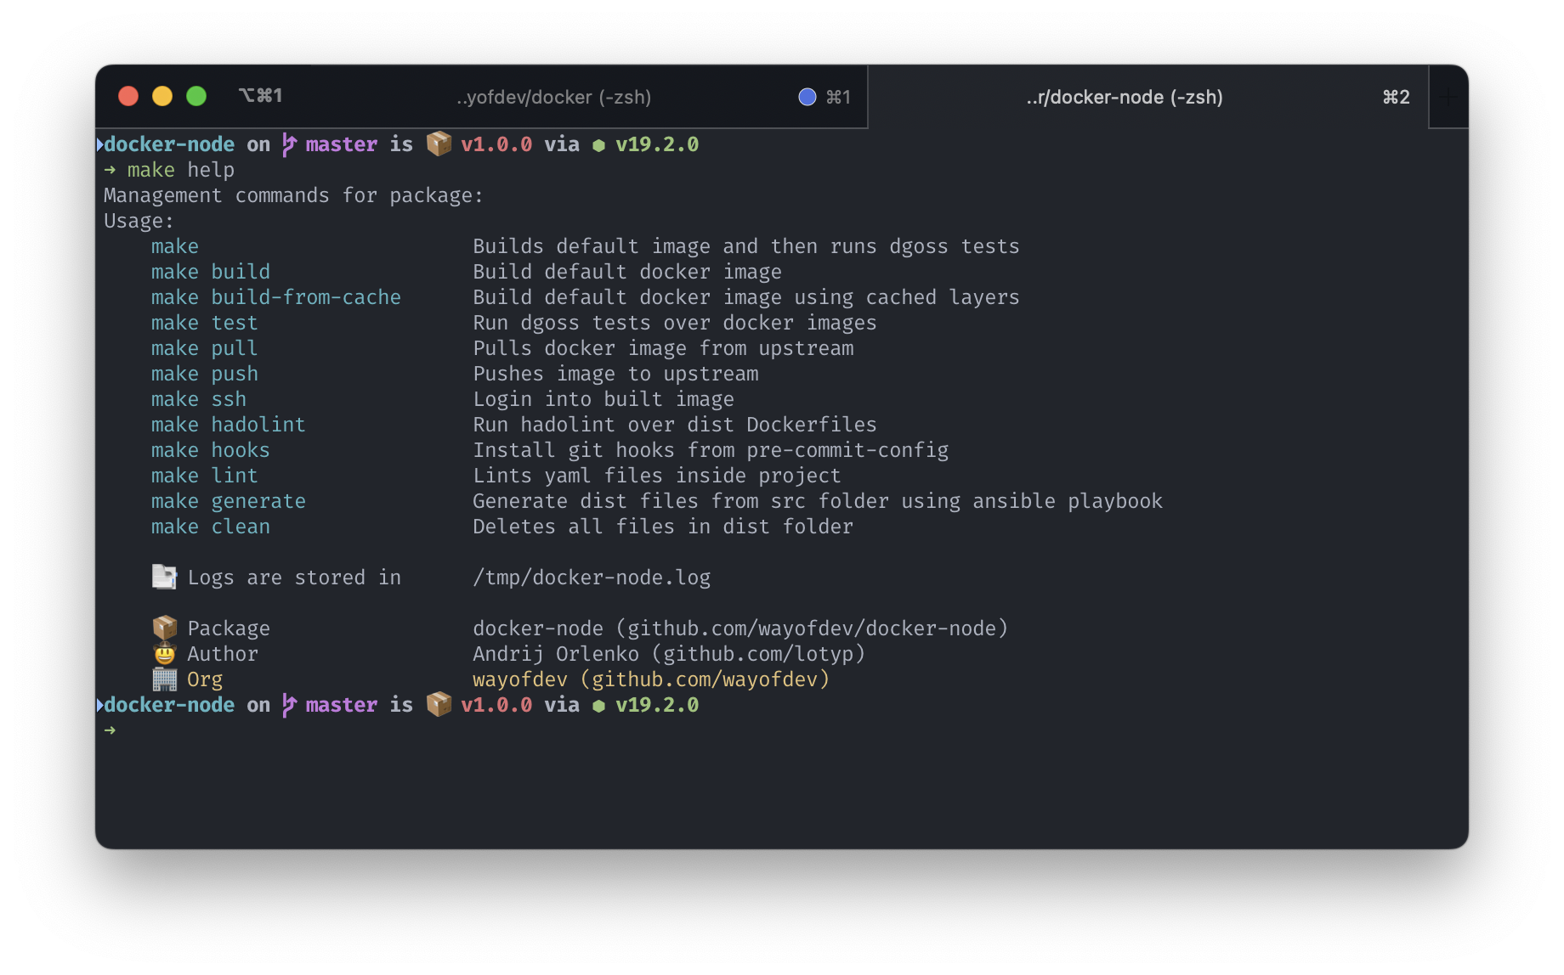
Task: Click 'make pull' command
Action: [x=204, y=348]
